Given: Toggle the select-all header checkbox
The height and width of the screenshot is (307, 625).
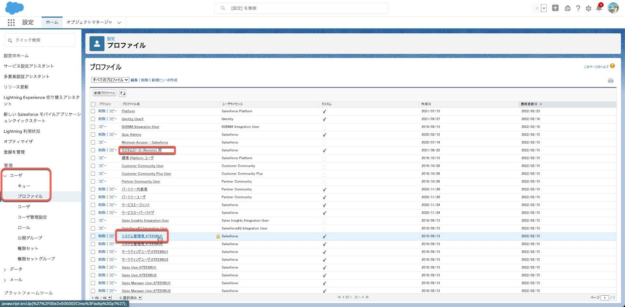Looking at the screenshot, I should pyautogui.click(x=93, y=104).
